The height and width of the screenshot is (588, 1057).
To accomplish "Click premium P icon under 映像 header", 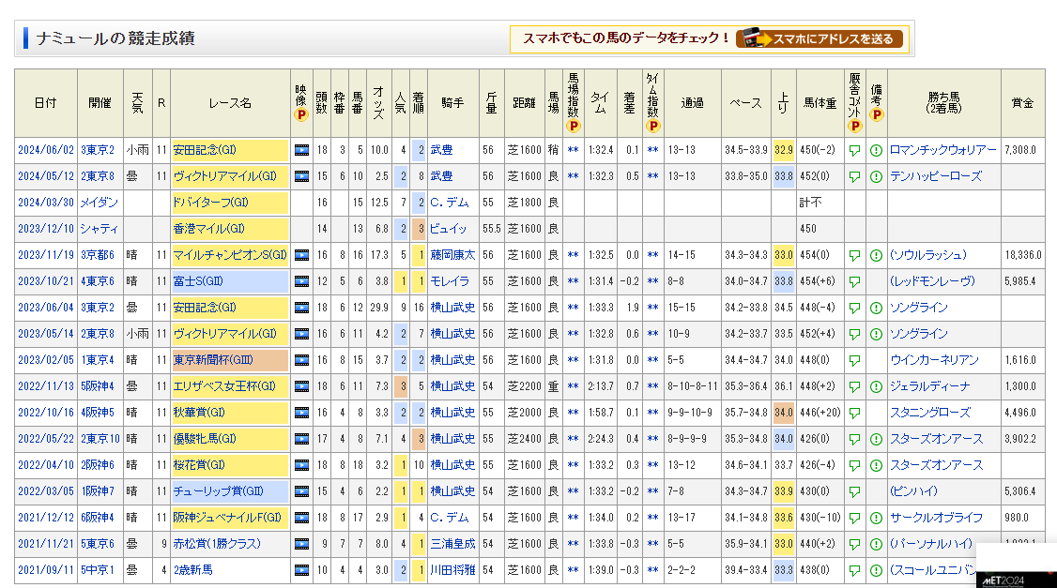I will coord(301,115).
